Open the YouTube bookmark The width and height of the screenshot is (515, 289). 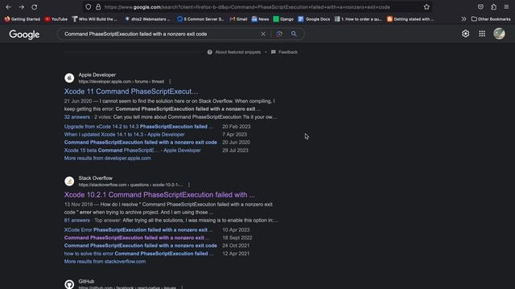coord(56,19)
